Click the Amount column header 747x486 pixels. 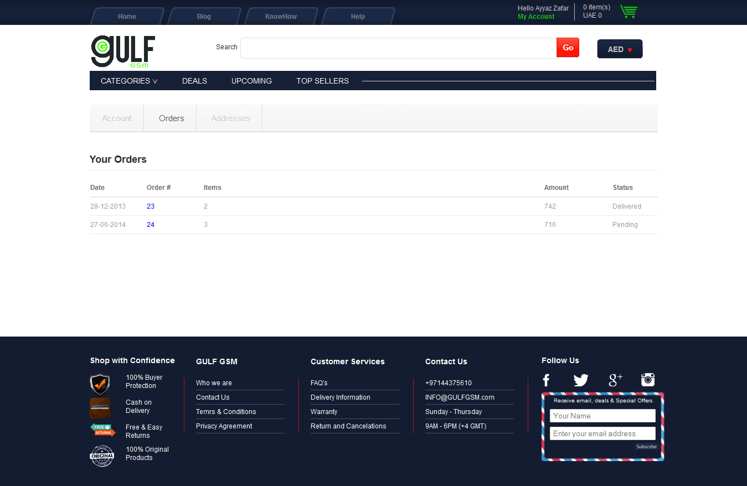pyautogui.click(x=557, y=188)
